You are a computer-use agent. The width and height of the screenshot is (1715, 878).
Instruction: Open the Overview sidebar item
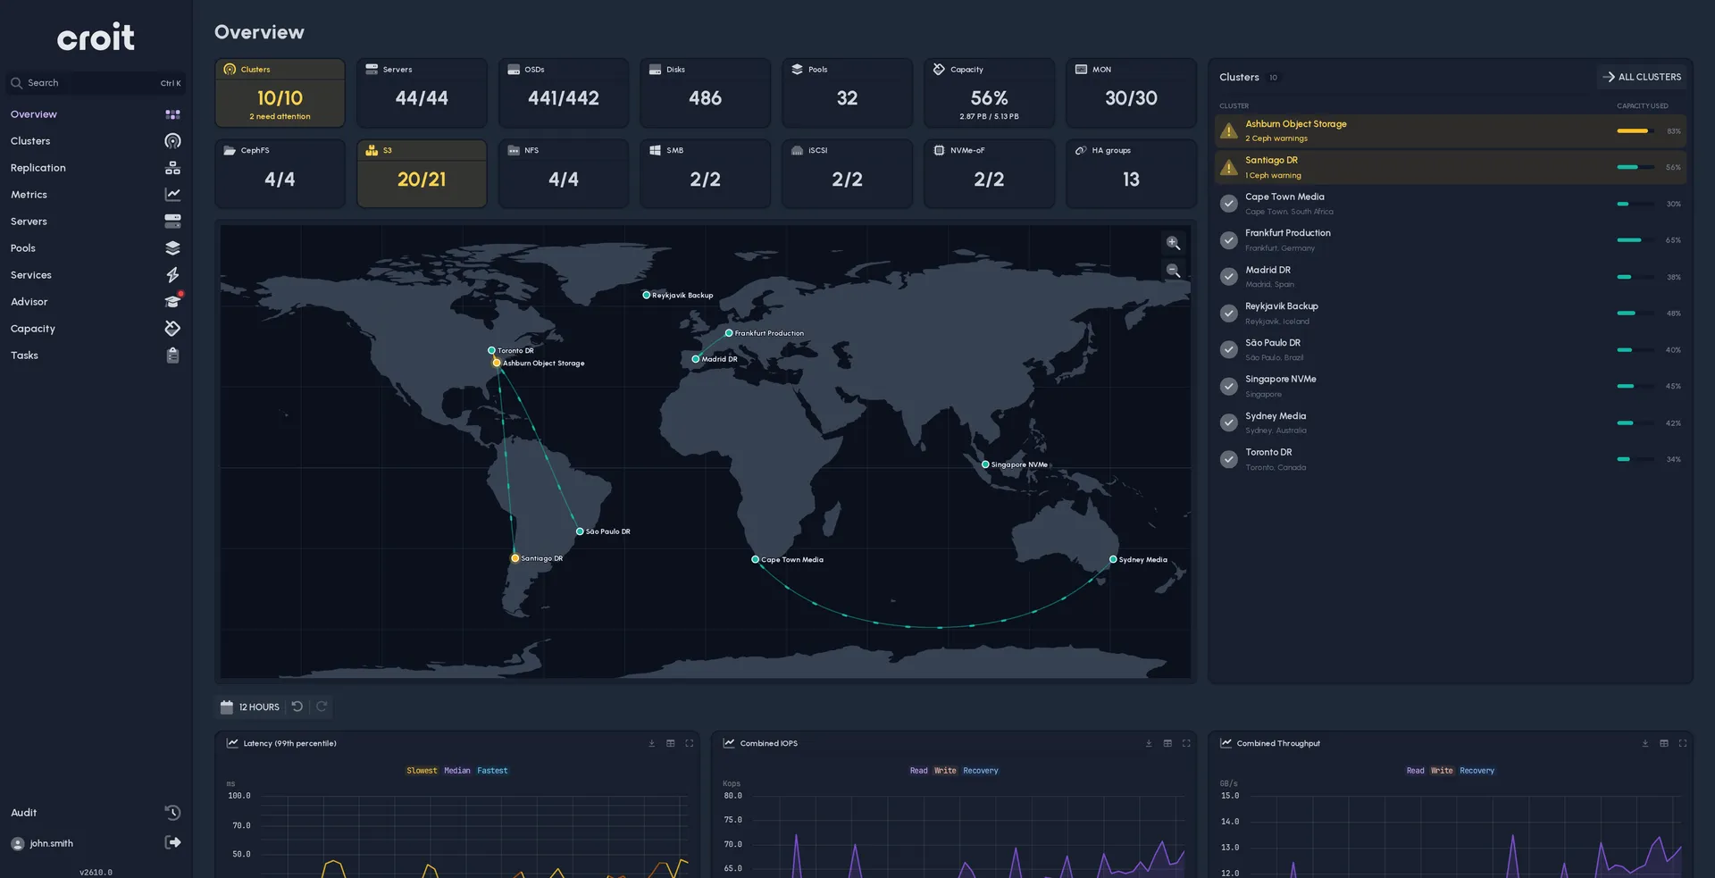[95, 114]
